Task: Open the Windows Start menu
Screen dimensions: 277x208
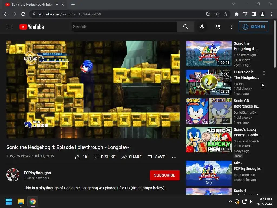Action: point(9,201)
